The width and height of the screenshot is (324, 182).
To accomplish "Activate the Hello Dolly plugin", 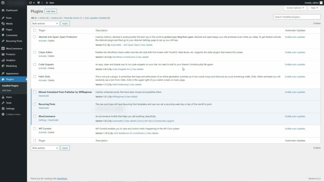I will pos(42,80).
